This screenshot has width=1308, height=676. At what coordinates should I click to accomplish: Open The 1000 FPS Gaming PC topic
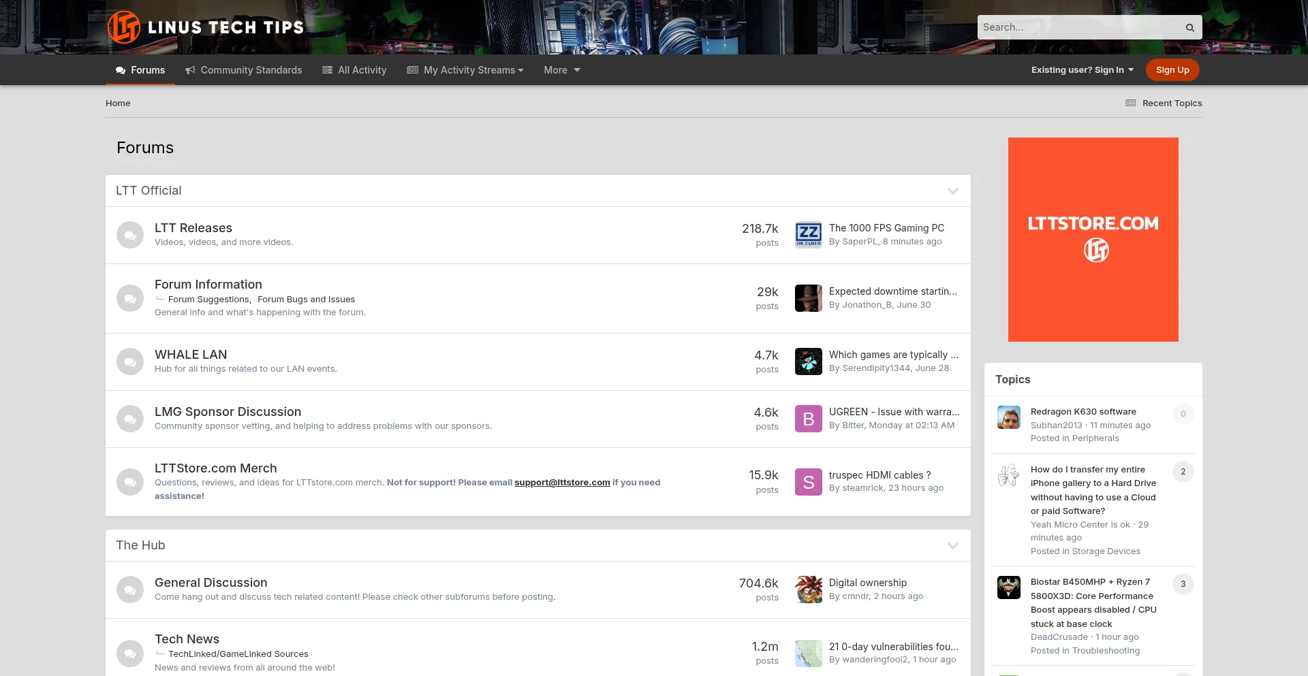886,228
